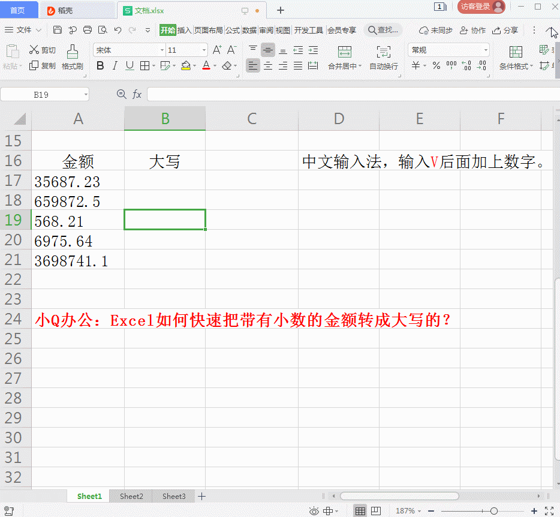Toggle eye protection mode icon in status bar

pyautogui.click(x=314, y=511)
